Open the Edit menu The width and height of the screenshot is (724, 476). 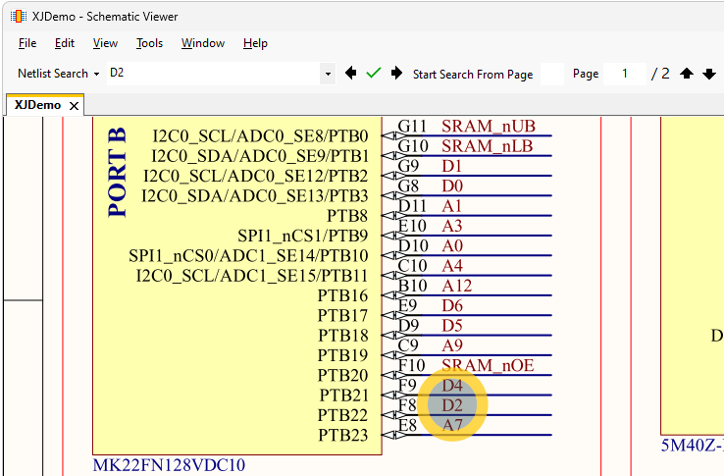65,43
